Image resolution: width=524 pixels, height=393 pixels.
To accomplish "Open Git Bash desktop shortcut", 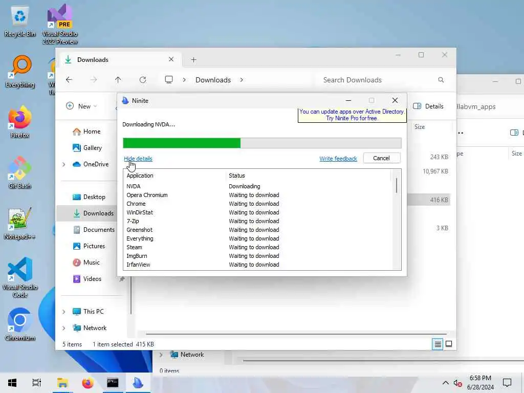I will coord(20,172).
